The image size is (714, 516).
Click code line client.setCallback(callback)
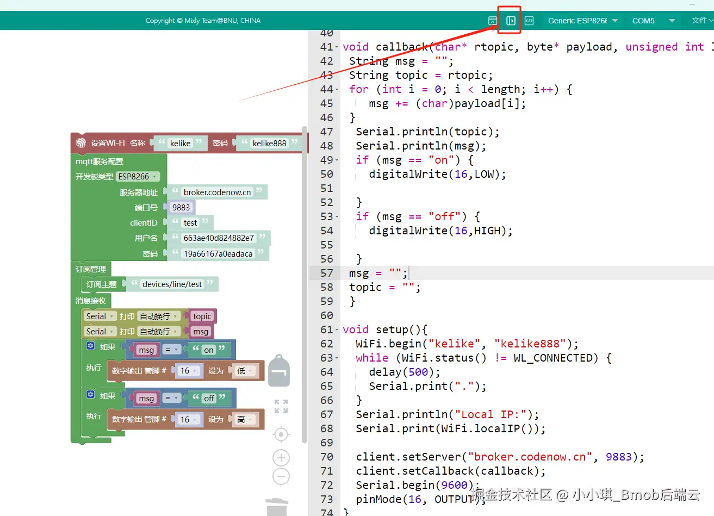pos(451,471)
